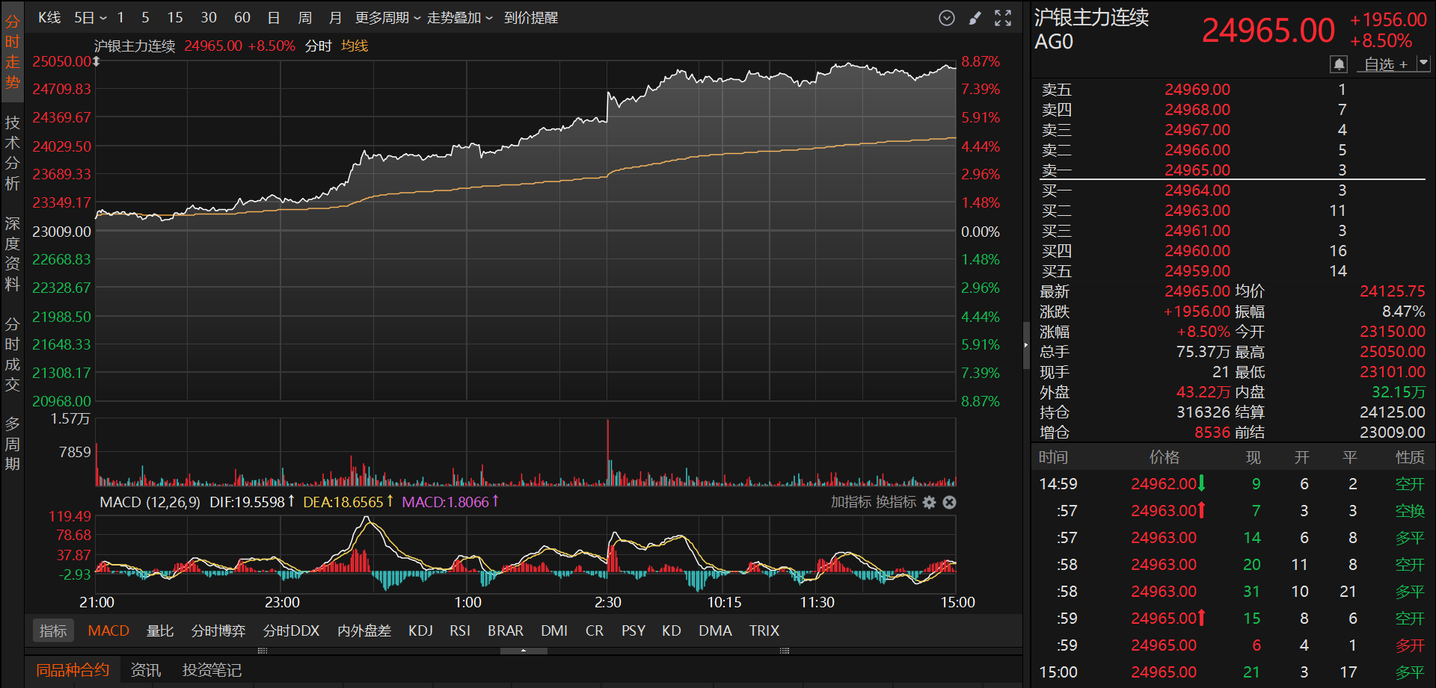Select the 30-minute period

point(209,18)
